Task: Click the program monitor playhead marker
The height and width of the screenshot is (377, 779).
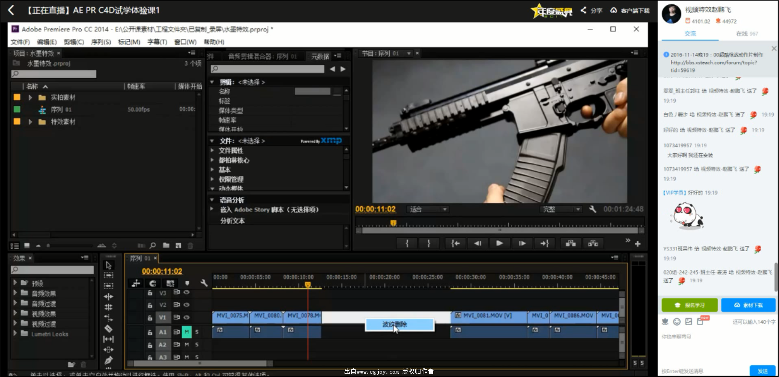Action: 393,223
